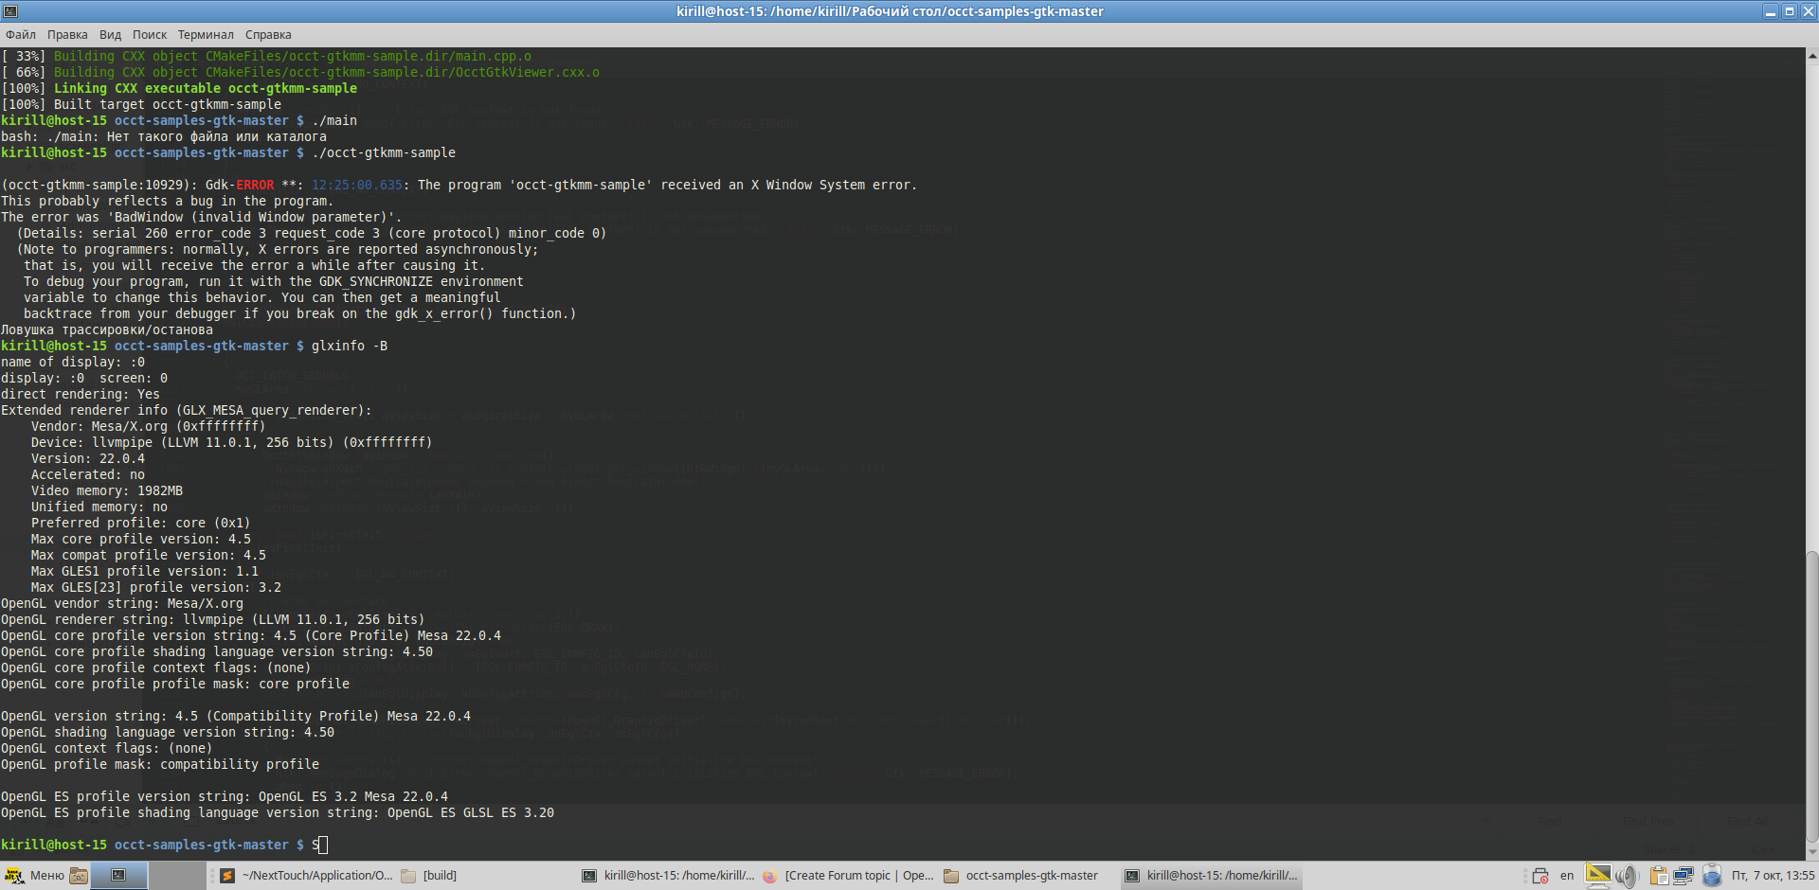The width and height of the screenshot is (1819, 890).
Task: Open the Справка menu
Action: point(267,34)
